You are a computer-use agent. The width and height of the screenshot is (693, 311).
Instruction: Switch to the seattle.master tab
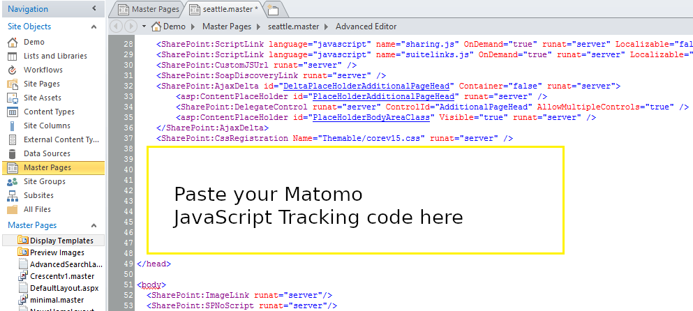pos(225,10)
